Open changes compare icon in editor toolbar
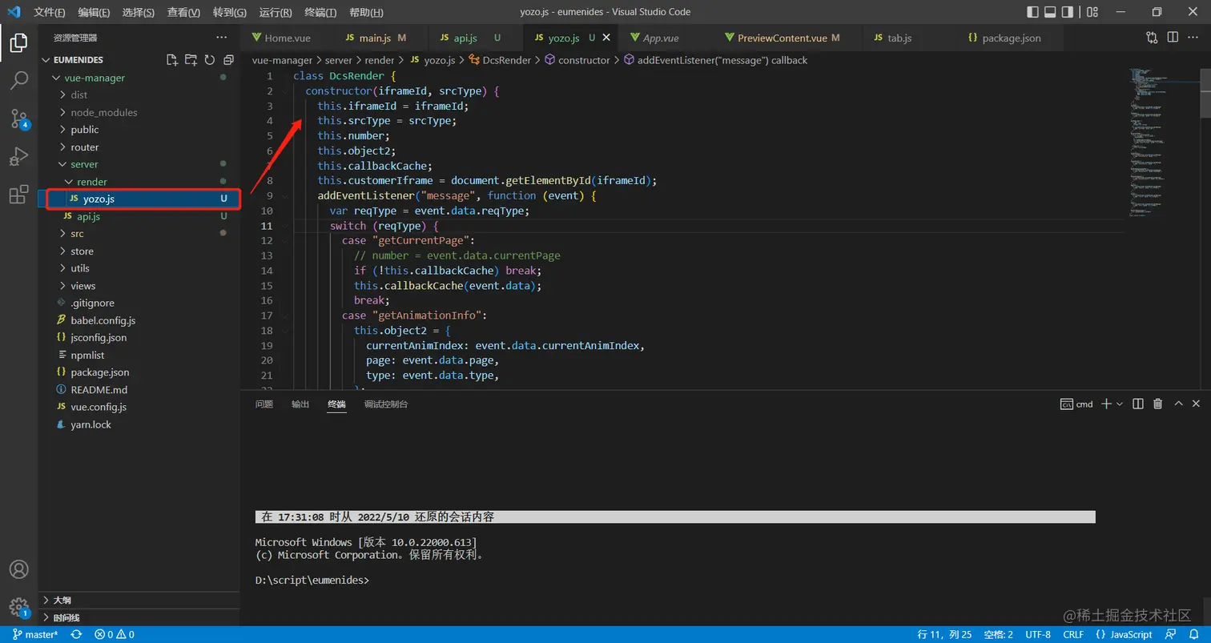1211x643 pixels. [1152, 38]
